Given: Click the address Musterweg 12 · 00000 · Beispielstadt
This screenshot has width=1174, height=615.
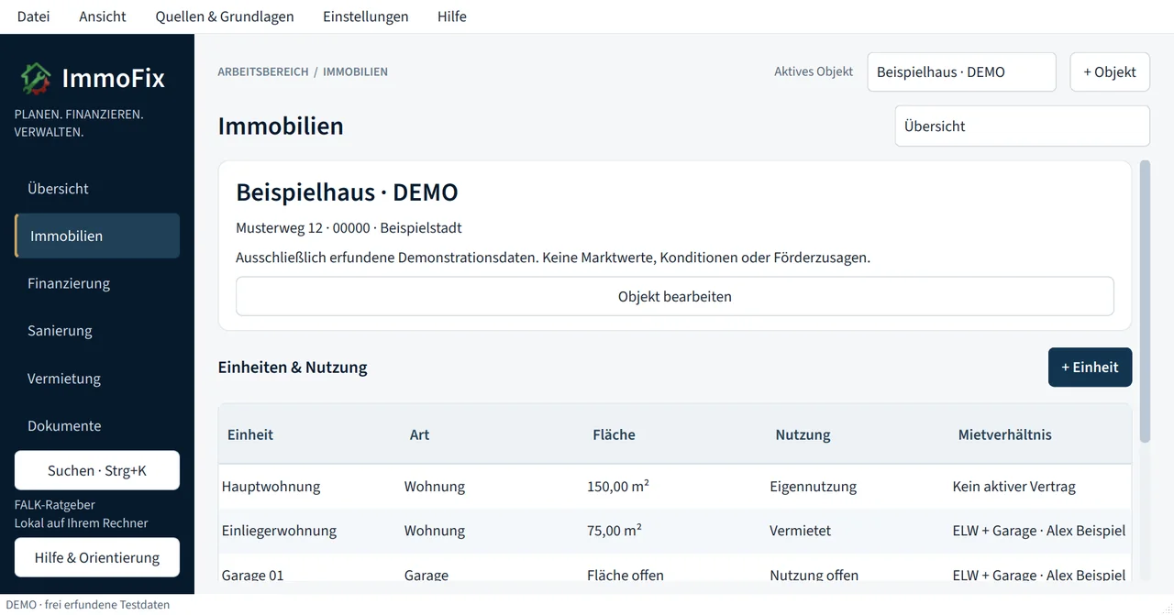Looking at the screenshot, I should [x=349, y=228].
